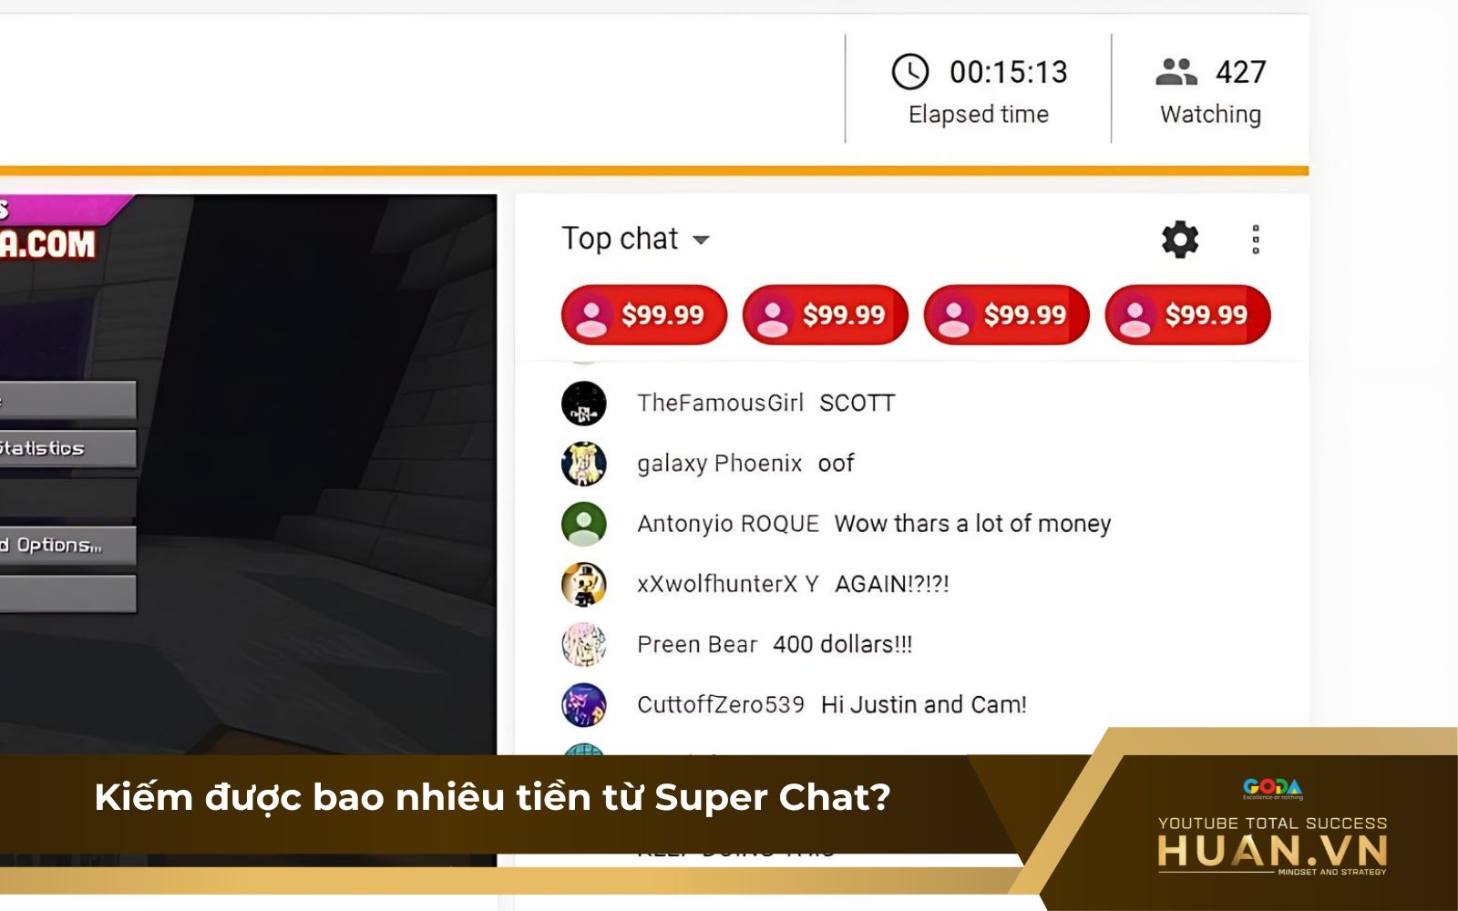Click TheFamousGirl's profile avatar

click(x=584, y=403)
